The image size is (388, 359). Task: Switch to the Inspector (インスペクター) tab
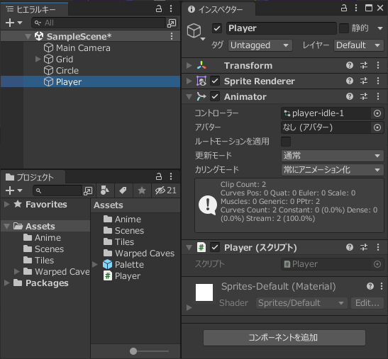[x=218, y=9]
